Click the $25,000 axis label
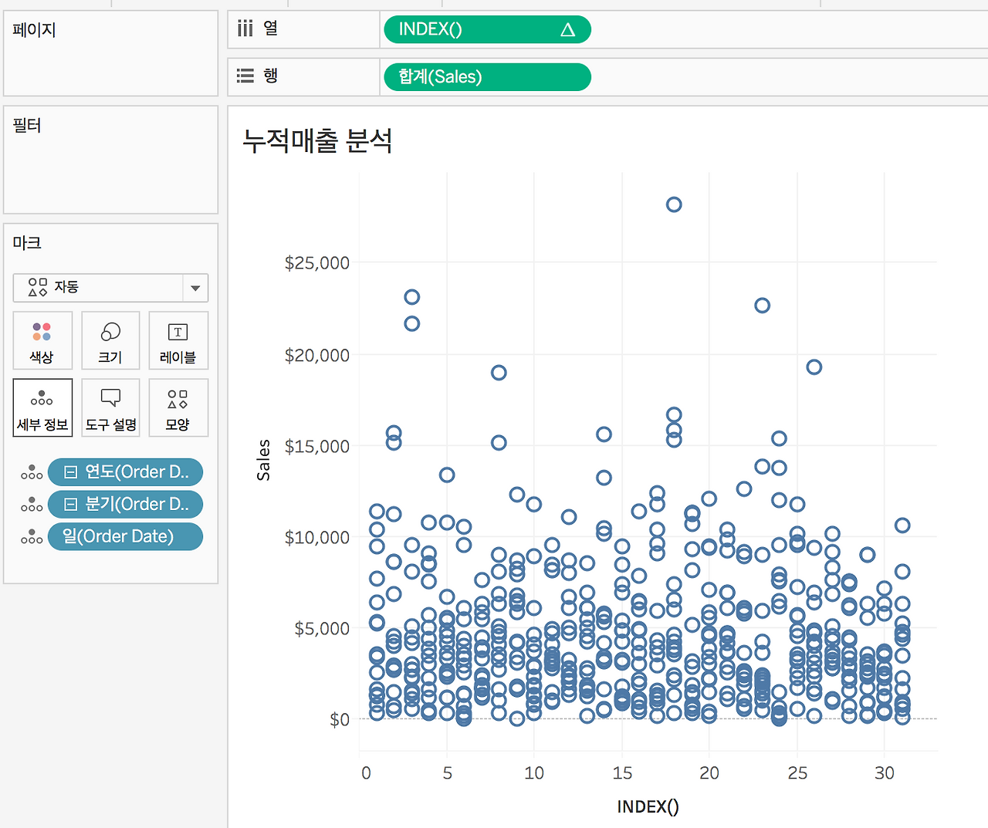The width and height of the screenshot is (988, 828). 317,263
